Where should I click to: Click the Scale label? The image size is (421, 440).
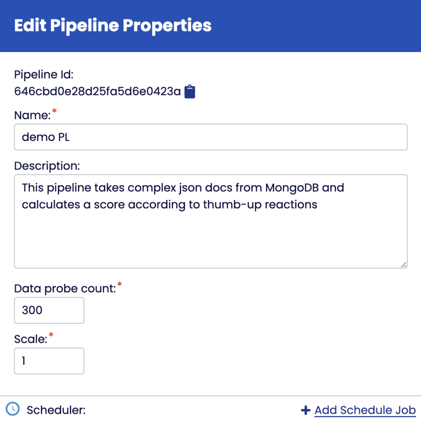31,339
